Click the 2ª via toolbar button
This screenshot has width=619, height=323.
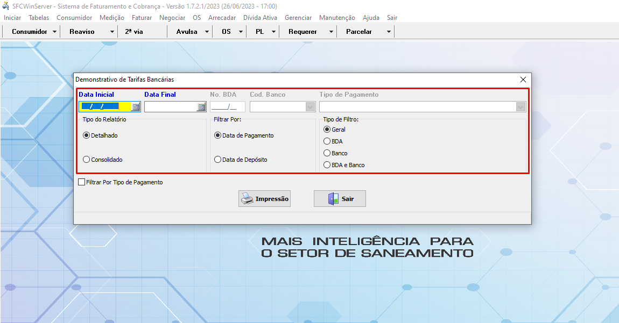[134, 32]
